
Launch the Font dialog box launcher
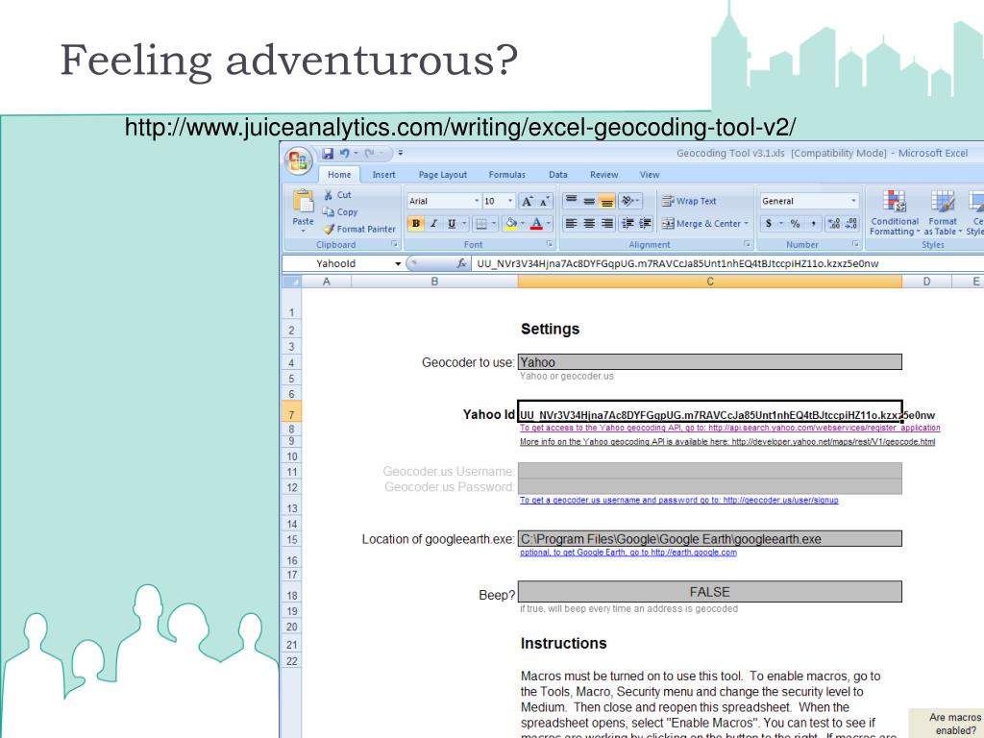[x=549, y=244]
